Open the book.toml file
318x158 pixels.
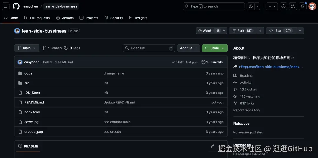click(x=32, y=112)
